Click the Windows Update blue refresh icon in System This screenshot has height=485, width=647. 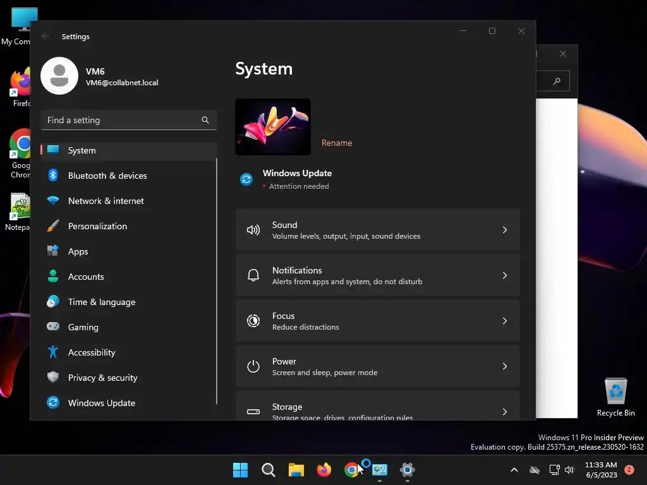[x=246, y=179]
